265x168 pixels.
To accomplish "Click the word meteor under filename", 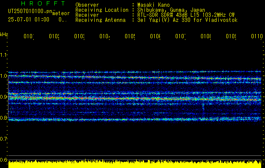I will click(61, 13).
